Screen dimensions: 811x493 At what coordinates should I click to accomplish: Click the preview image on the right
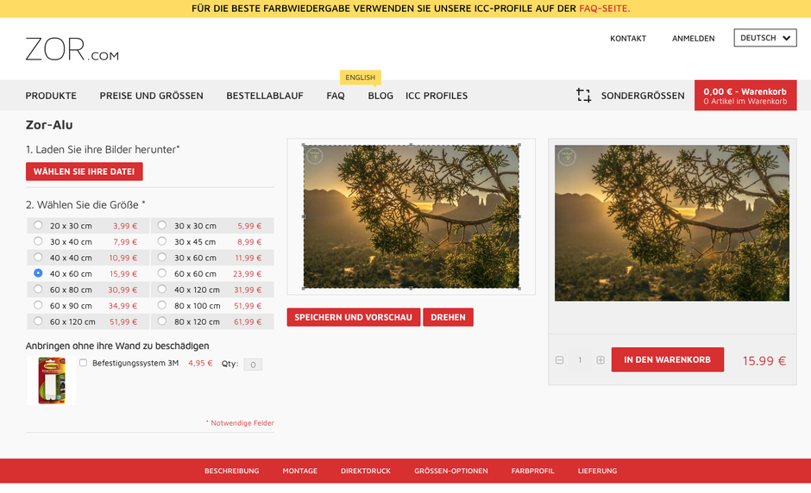(x=672, y=222)
